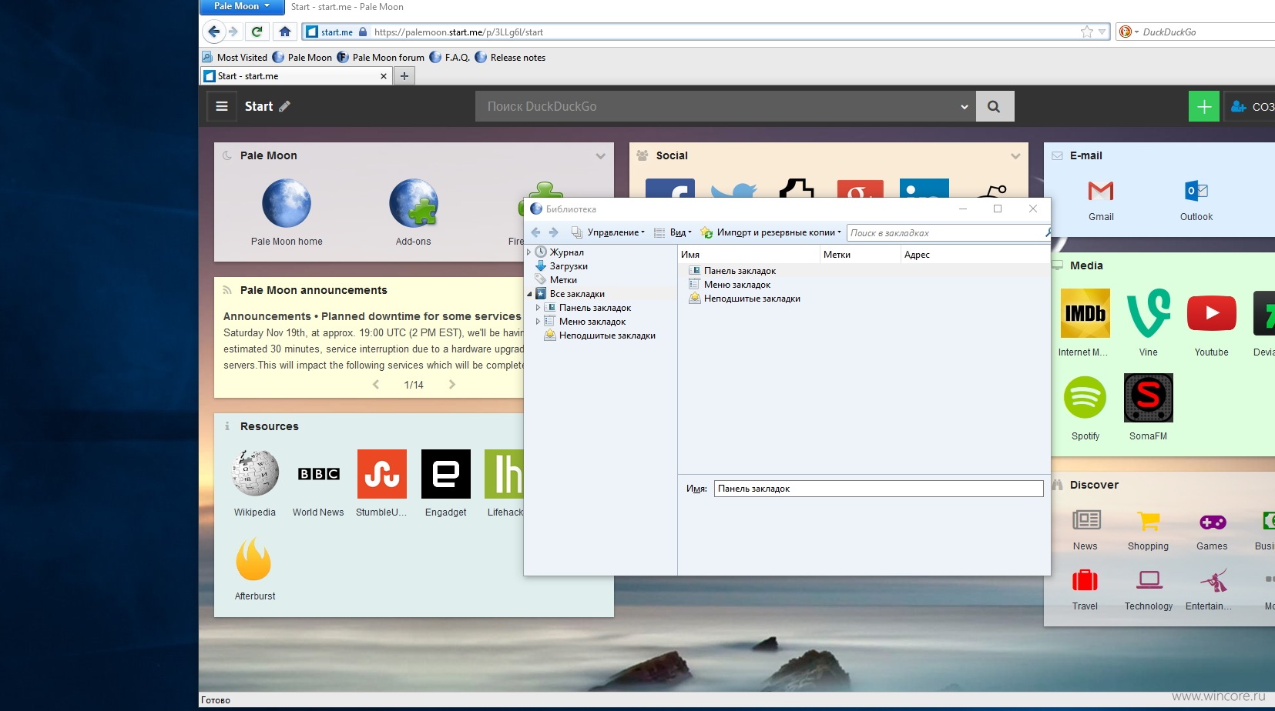Sort by the Имя column header
This screenshot has width=1275, height=711.
[749, 255]
